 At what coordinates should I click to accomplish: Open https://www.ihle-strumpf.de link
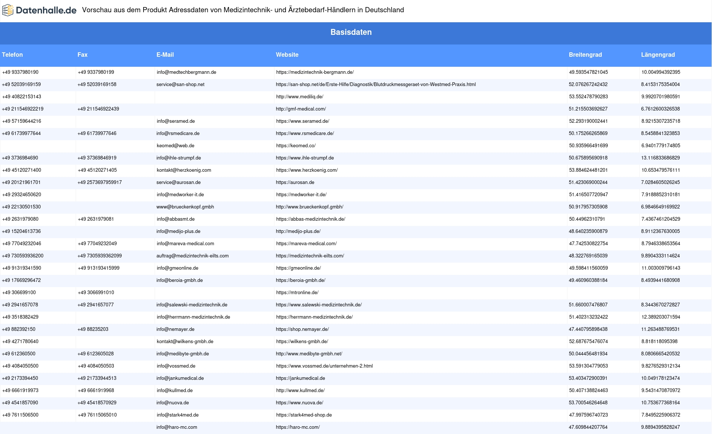click(x=305, y=158)
